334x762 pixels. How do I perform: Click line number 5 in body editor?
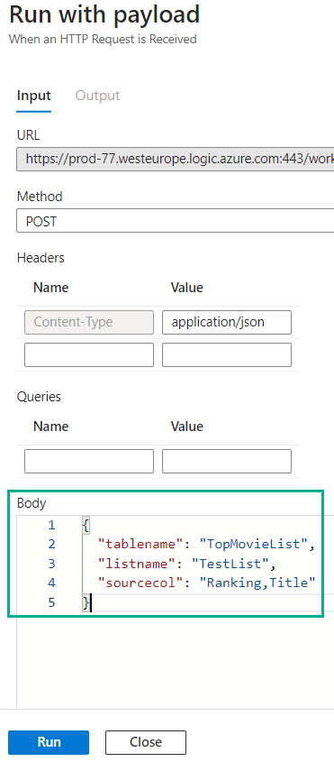[x=51, y=602]
